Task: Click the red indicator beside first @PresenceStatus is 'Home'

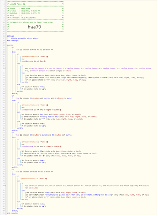Action: [x=47, y=57]
